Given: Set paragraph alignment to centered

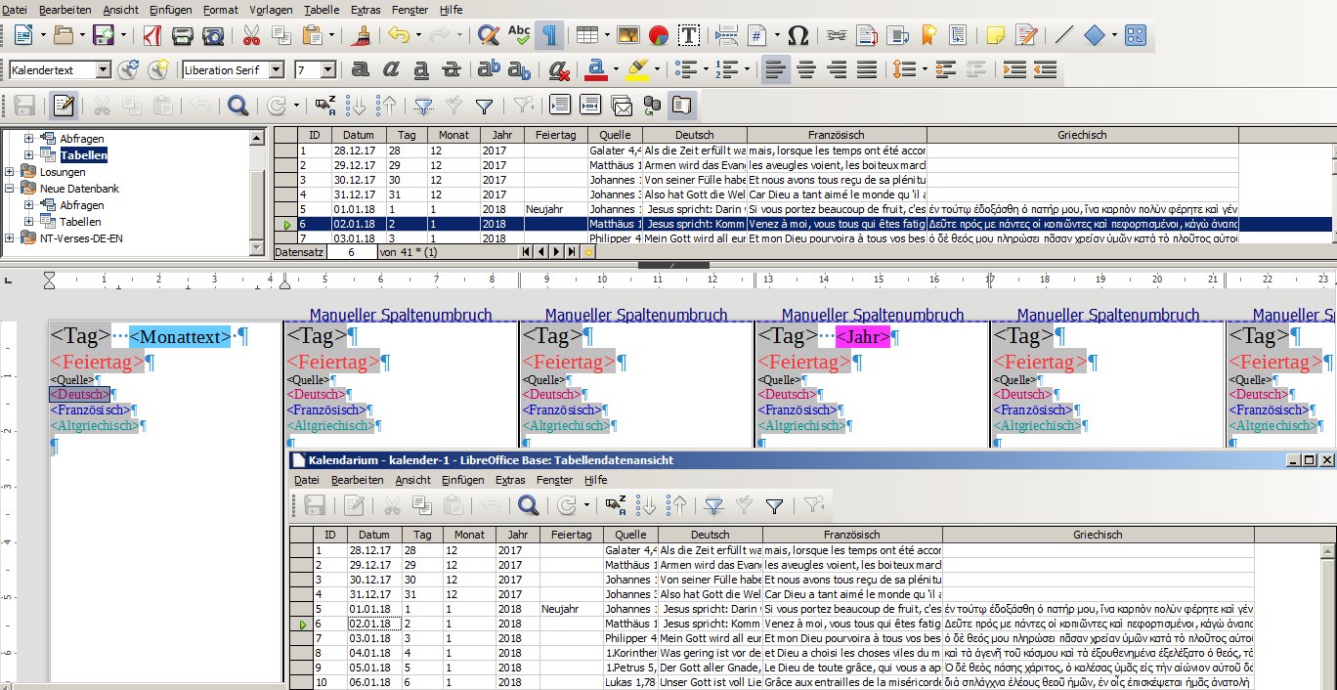Looking at the screenshot, I should point(806,70).
